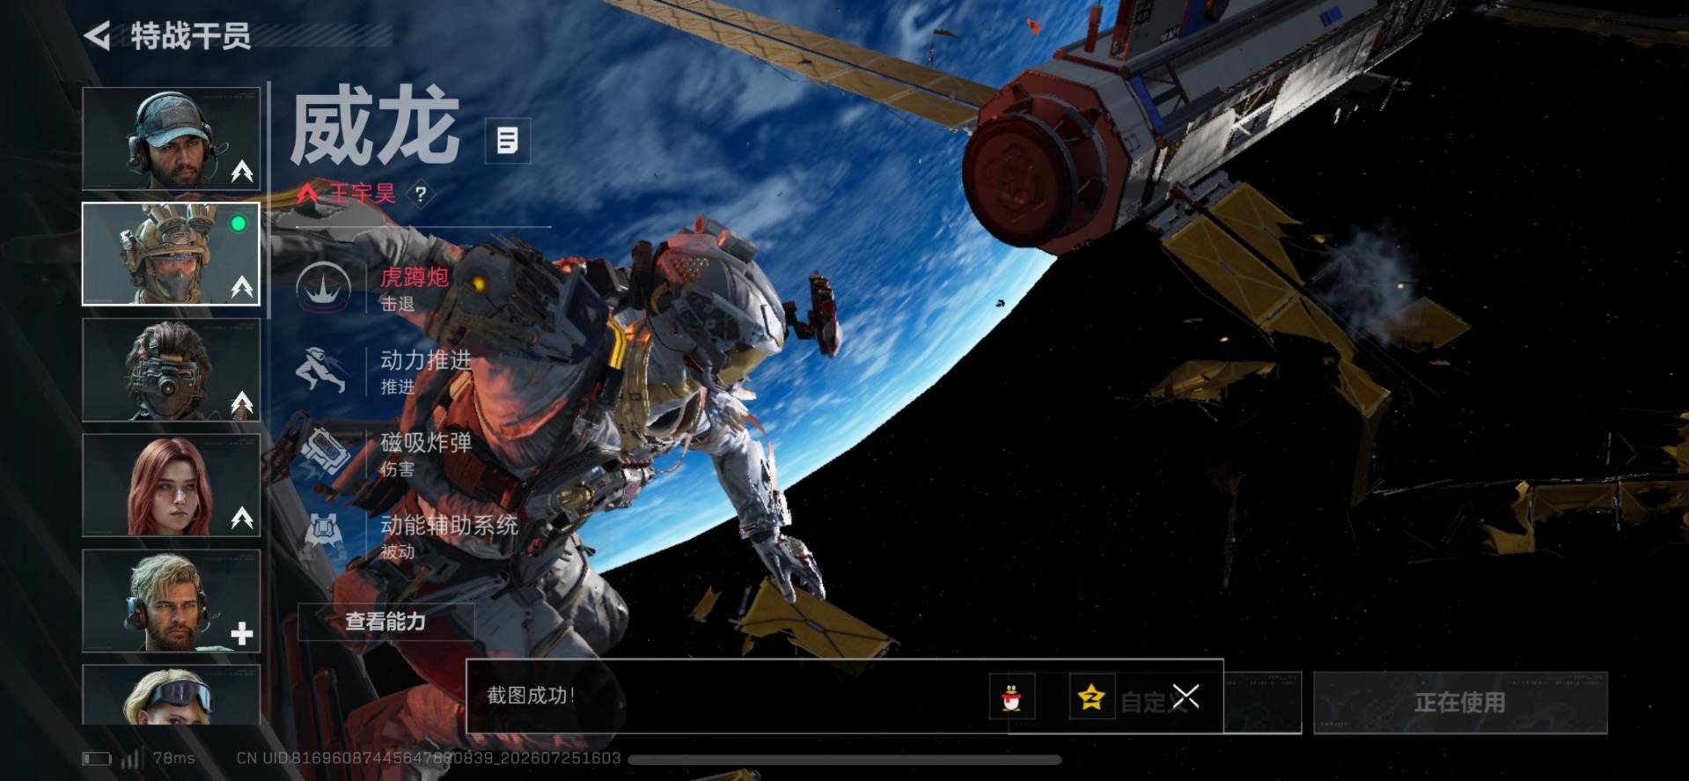Choose the blond bearded medic operator

click(x=171, y=601)
